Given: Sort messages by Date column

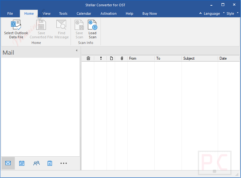Looking at the screenshot, I should 229,58.
